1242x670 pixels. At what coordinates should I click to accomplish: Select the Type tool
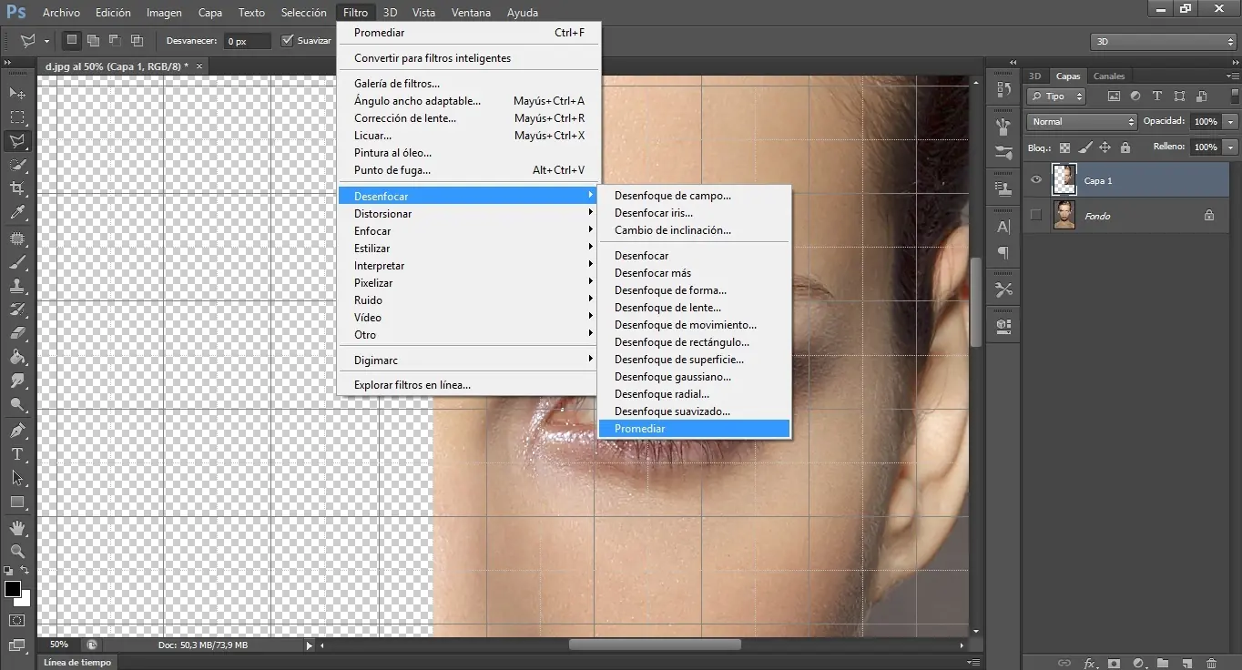tap(18, 455)
